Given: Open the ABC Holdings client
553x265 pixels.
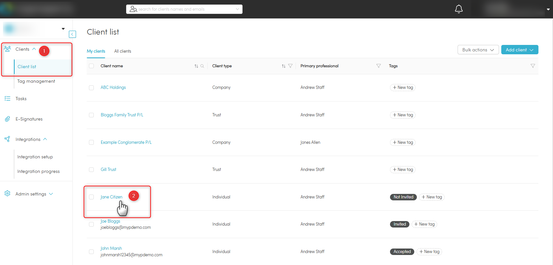Looking at the screenshot, I should (x=113, y=87).
